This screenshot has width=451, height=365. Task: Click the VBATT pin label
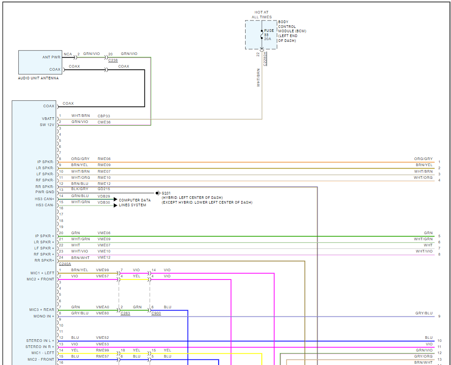point(48,119)
